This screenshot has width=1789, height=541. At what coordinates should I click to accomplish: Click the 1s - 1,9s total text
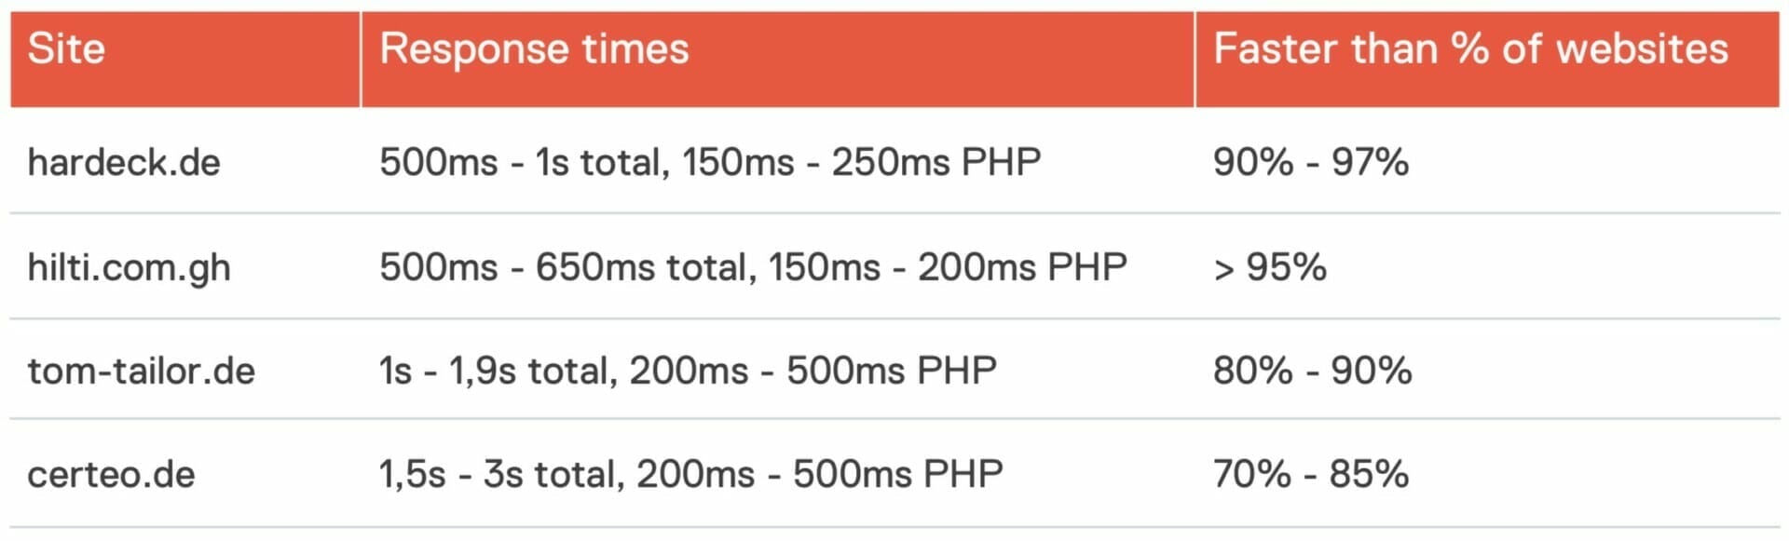498,372
